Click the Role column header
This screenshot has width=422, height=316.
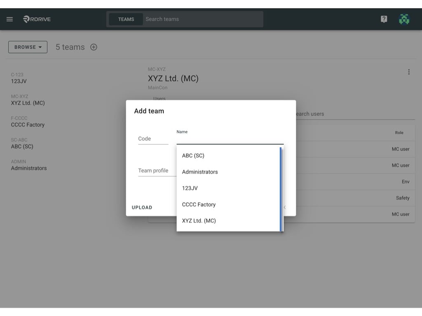[x=399, y=133]
